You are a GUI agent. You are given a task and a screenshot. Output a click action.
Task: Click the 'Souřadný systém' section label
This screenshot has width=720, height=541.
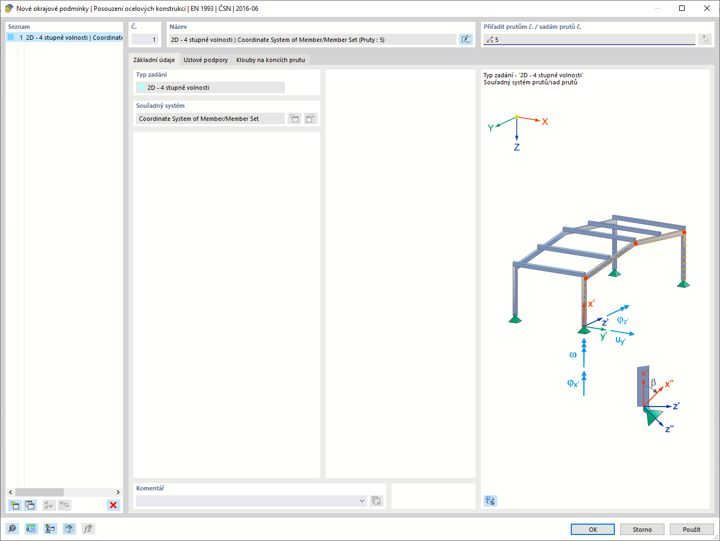click(x=160, y=106)
